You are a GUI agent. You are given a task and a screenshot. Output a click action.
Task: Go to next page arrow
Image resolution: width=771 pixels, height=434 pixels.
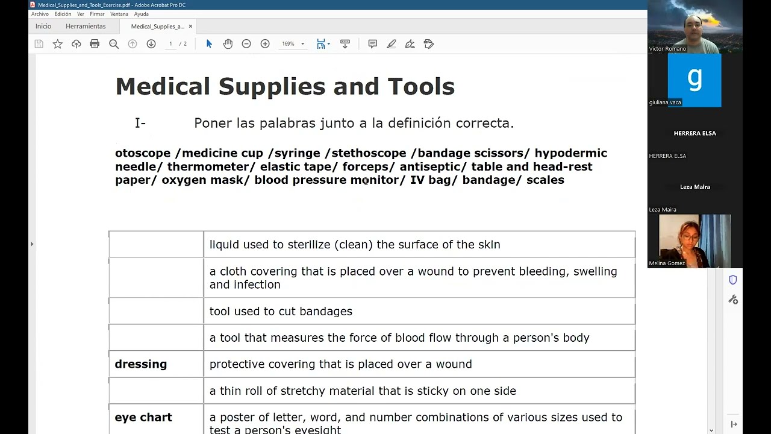(151, 44)
